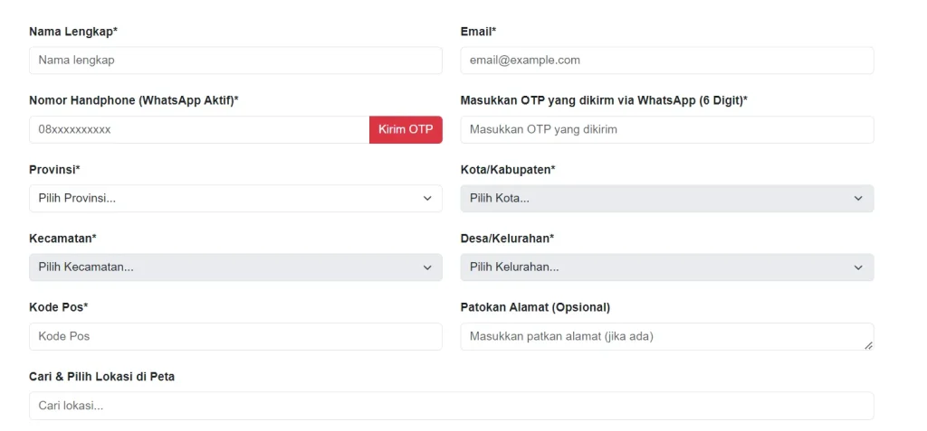
Task: Click the Desa/Kelurahan label
Action: (507, 239)
